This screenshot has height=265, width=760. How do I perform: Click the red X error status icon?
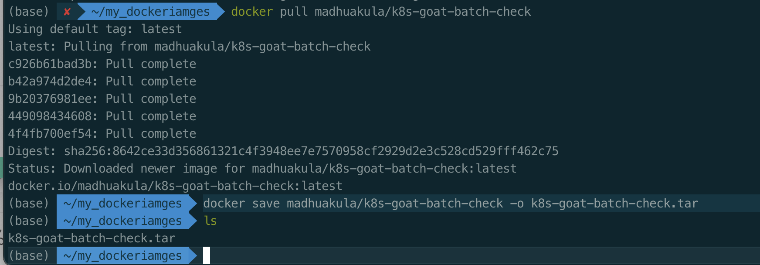tap(67, 12)
